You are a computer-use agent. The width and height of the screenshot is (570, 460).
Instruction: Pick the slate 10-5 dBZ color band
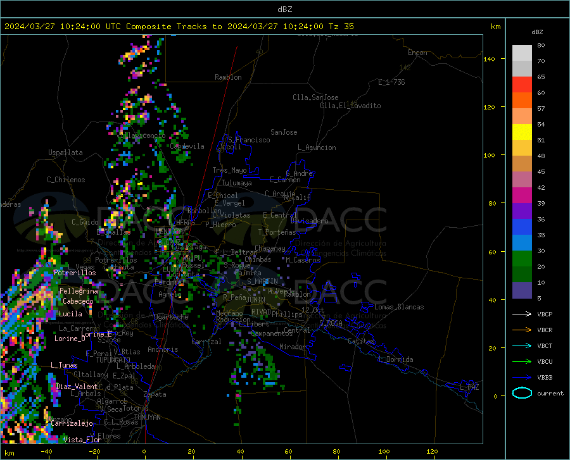(x=522, y=290)
